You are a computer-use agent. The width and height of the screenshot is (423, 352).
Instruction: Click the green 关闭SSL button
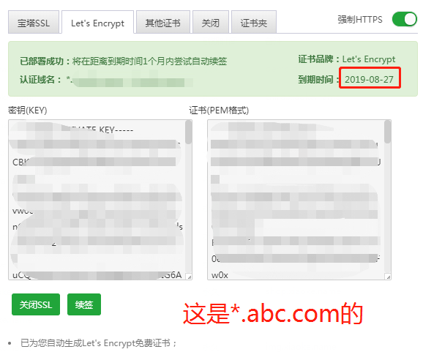[36, 304]
